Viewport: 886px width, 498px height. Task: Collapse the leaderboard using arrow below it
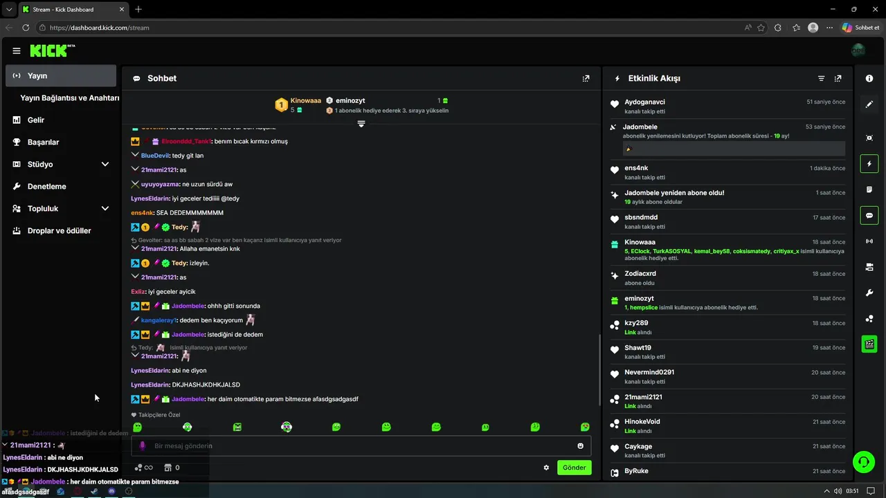click(x=361, y=124)
